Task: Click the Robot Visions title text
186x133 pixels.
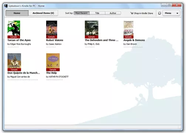Action: tap(55, 40)
